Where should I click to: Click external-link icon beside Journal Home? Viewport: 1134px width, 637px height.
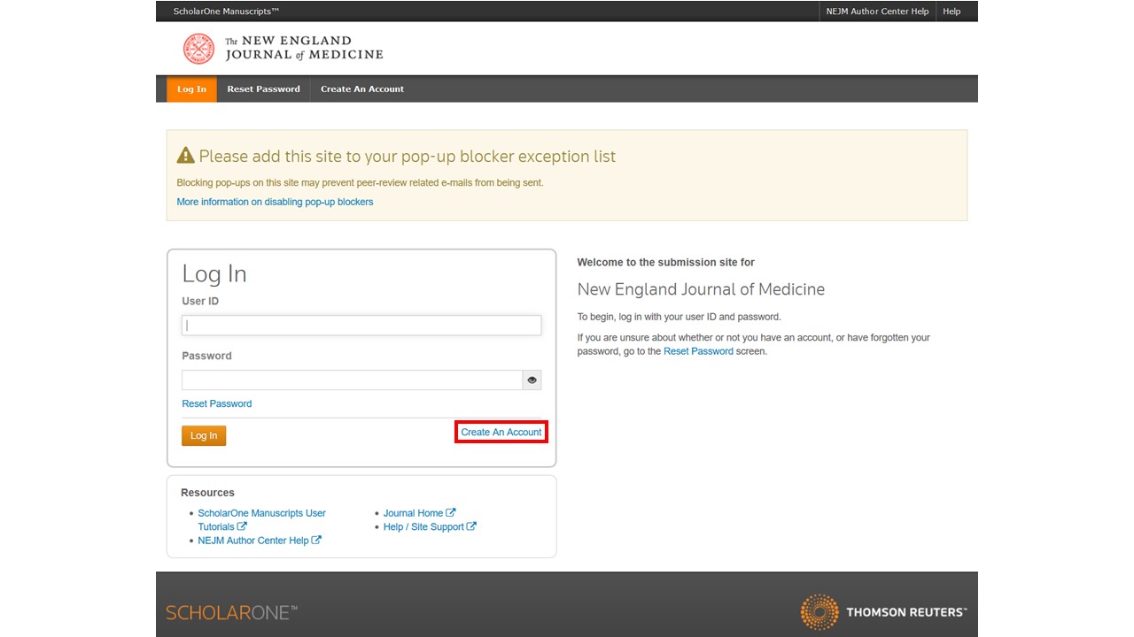(x=451, y=512)
